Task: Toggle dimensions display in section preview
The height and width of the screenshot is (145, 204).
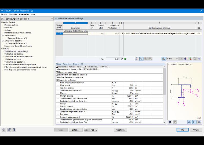Action: tap(189, 122)
